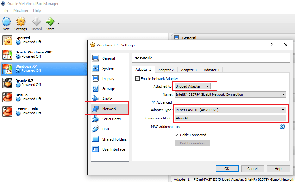Close the Windows XP Settings dialog

coord(286,45)
